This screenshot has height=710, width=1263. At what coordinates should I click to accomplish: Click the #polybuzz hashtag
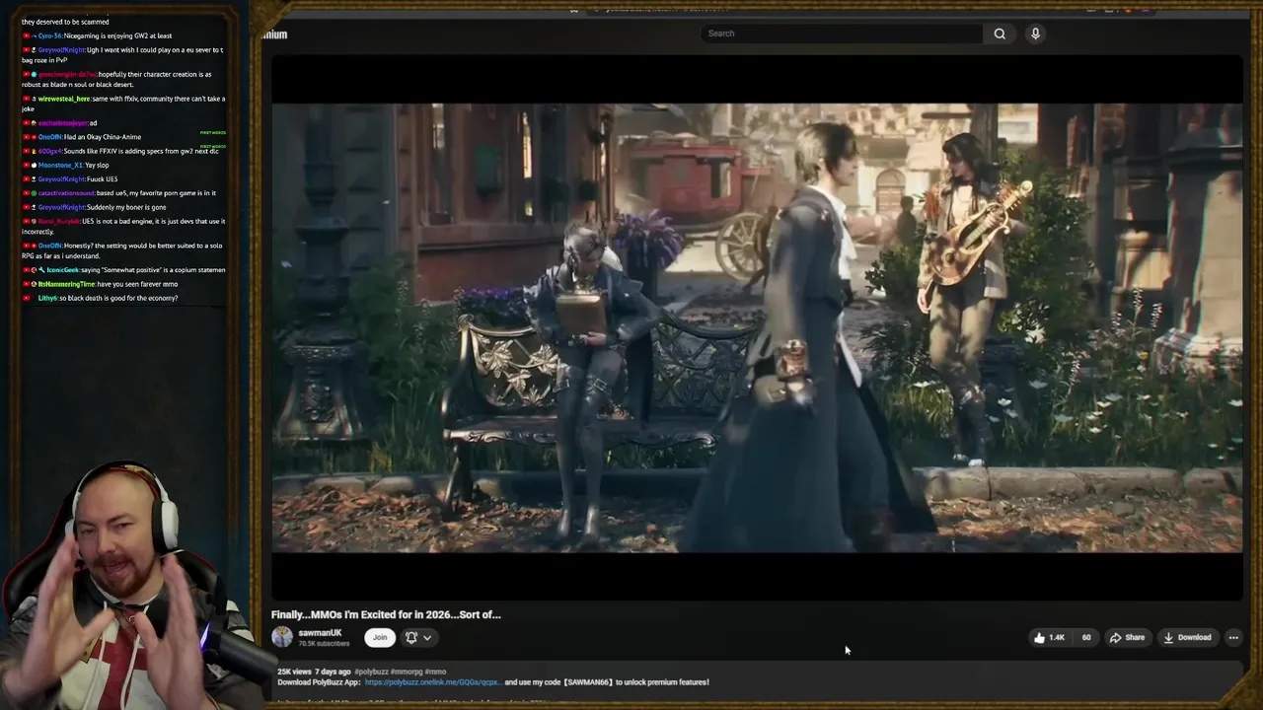click(x=371, y=672)
